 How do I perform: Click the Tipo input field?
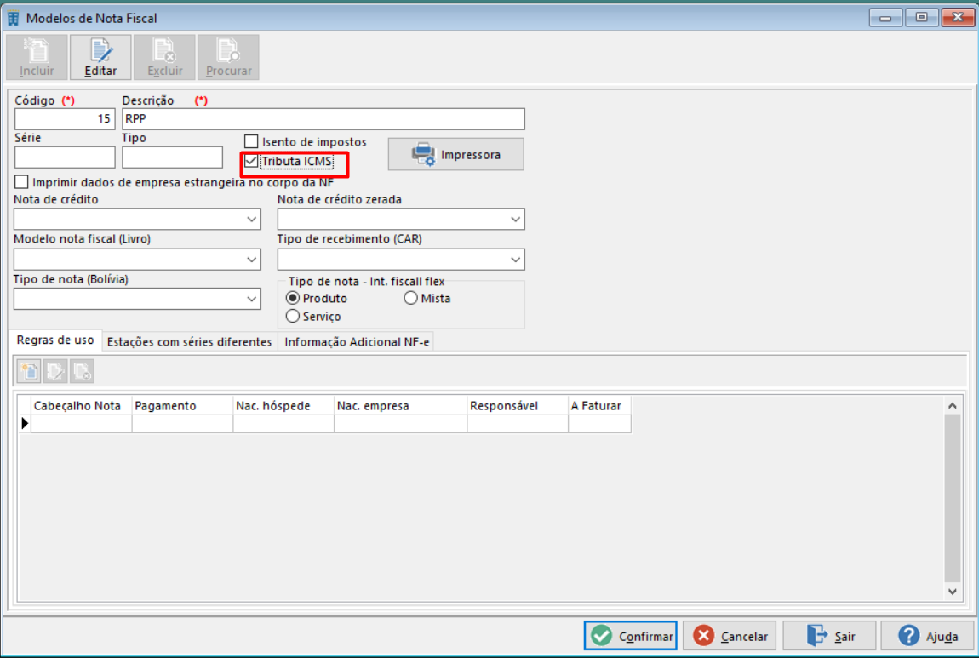(x=172, y=157)
